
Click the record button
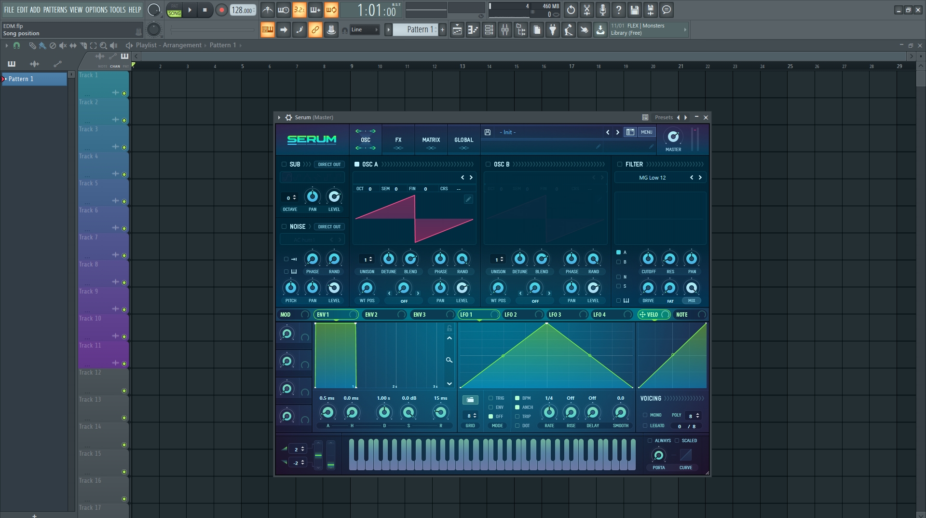(221, 10)
